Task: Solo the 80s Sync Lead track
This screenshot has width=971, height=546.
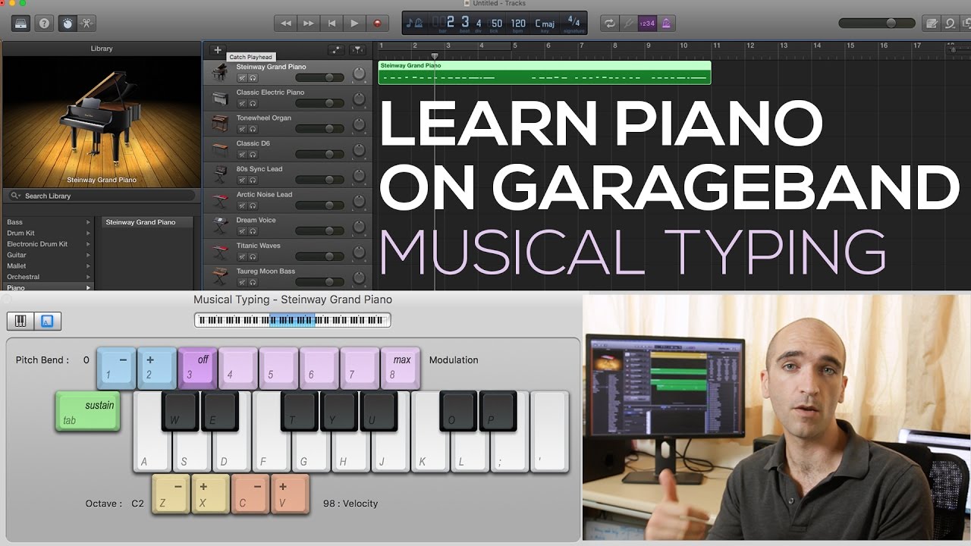Action: tap(253, 180)
